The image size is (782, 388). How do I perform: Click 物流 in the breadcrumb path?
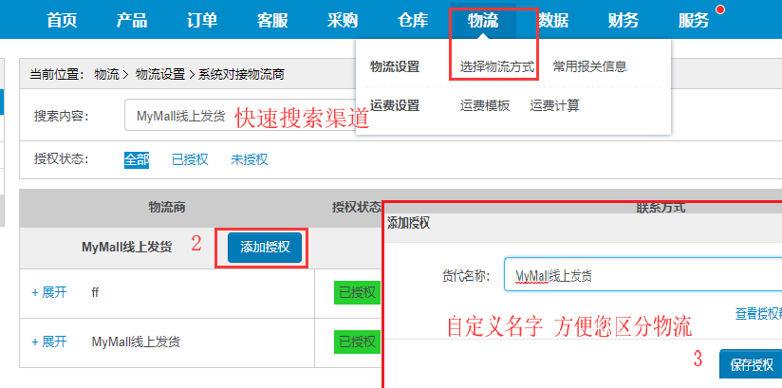click(x=106, y=75)
